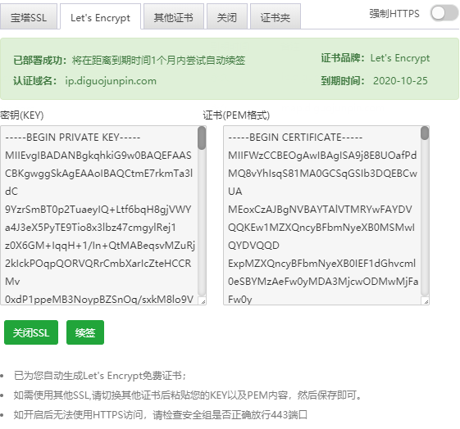Click the private key textarea scrollbar thumb

(202, 138)
